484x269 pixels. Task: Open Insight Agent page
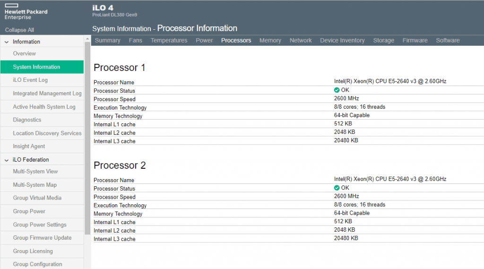click(42, 147)
